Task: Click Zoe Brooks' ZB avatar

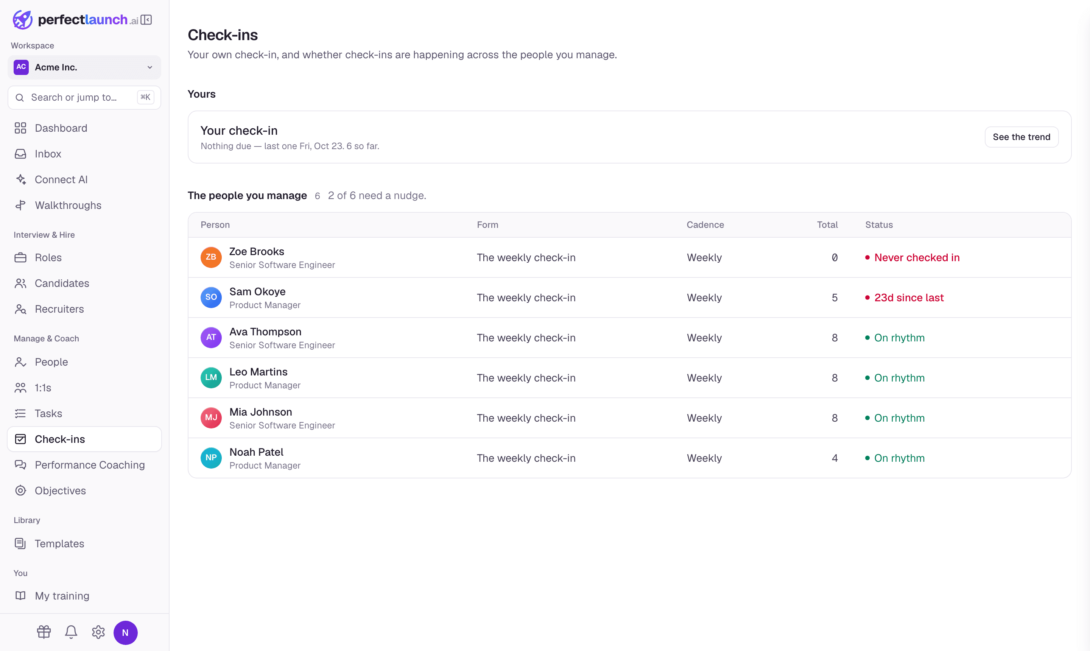Action: tap(211, 257)
